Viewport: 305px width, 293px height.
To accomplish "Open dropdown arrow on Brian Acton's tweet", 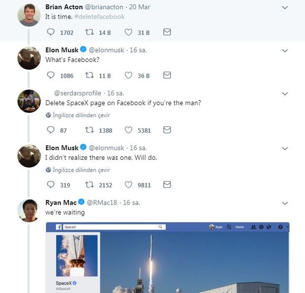I will point(285,7).
